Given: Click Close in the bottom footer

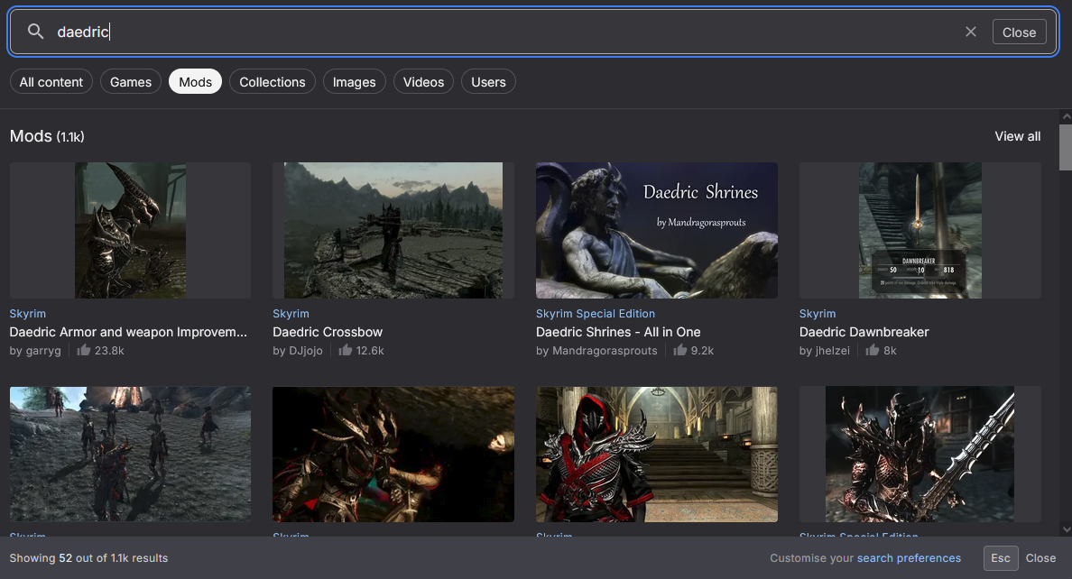Looking at the screenshot, I should (1040, 558).
